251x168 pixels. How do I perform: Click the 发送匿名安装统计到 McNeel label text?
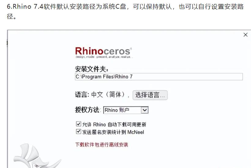click(x=113, y=132)
